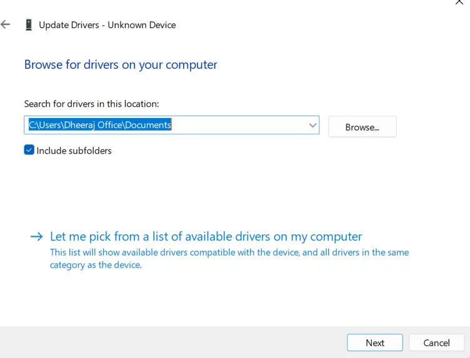Viewport: 470px width, 358px height.
Task: Click the Include subfolders label text
Action: (74, 151)
